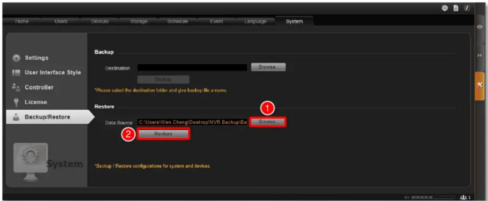Viewport: 488px width, 201px height.
Task: Open the Schedule tab
Action: [x=177, y=22]
